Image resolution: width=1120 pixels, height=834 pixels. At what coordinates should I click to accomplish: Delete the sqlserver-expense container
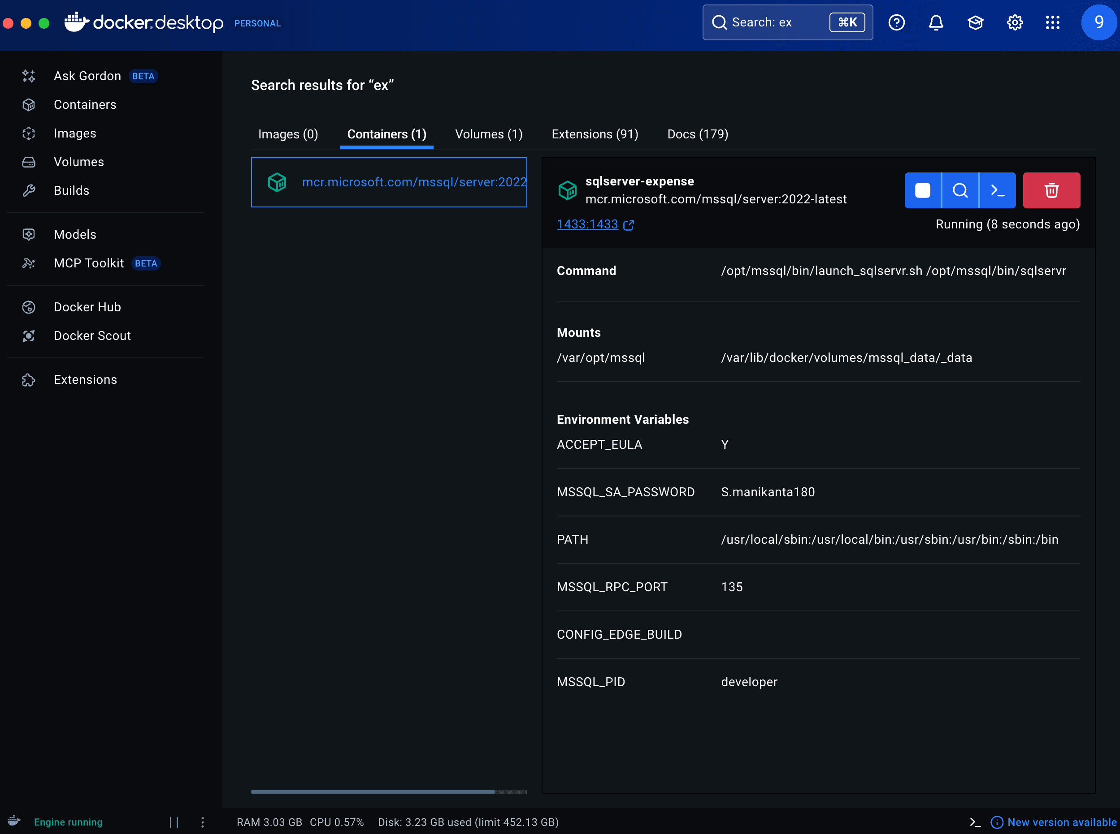point(1051,190)
